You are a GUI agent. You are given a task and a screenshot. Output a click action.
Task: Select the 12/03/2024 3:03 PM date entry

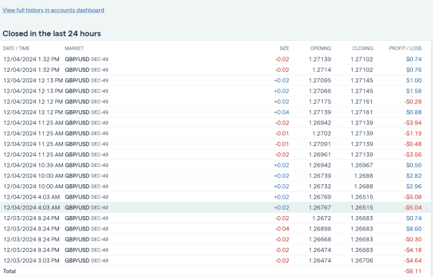pyautogui.click(x=31, y=260)
